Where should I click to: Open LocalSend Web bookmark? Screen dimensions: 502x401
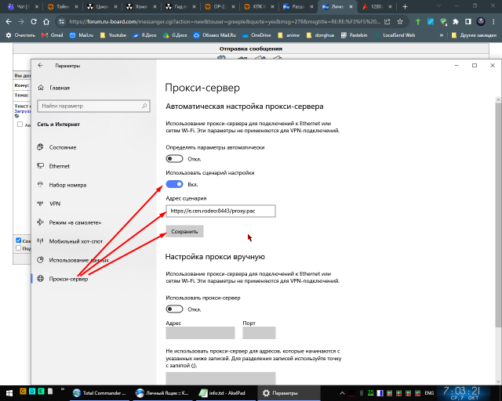pyautogui.click(x=395, y=35)
